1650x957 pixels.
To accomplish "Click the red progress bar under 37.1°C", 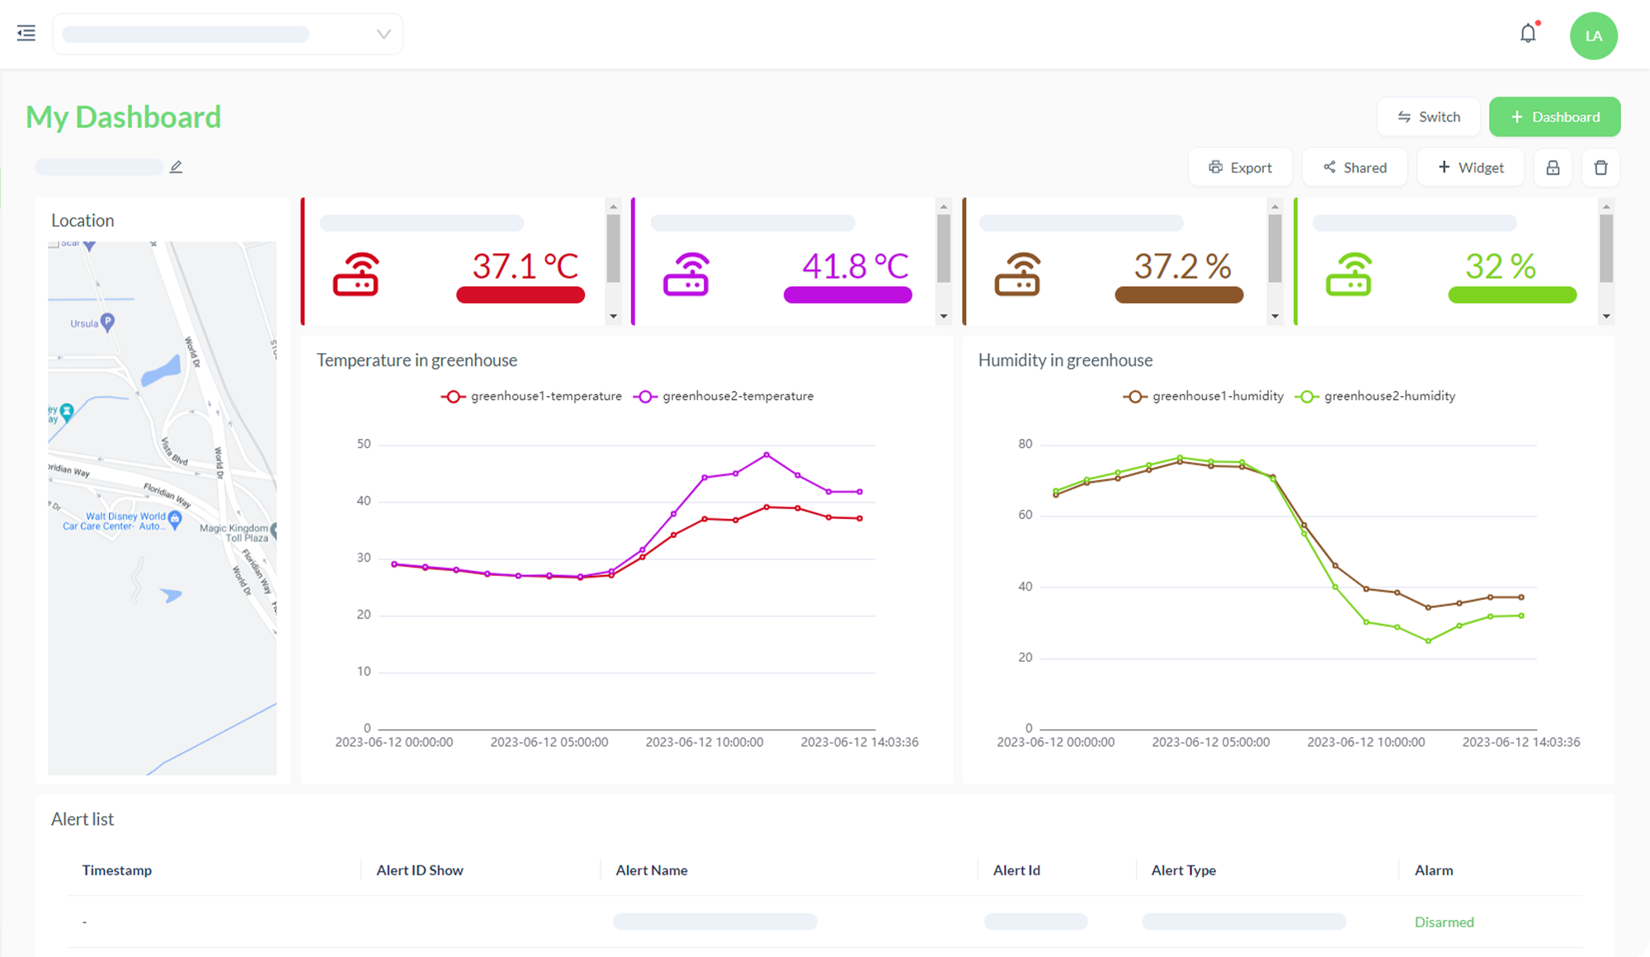I will coord(520,293).
